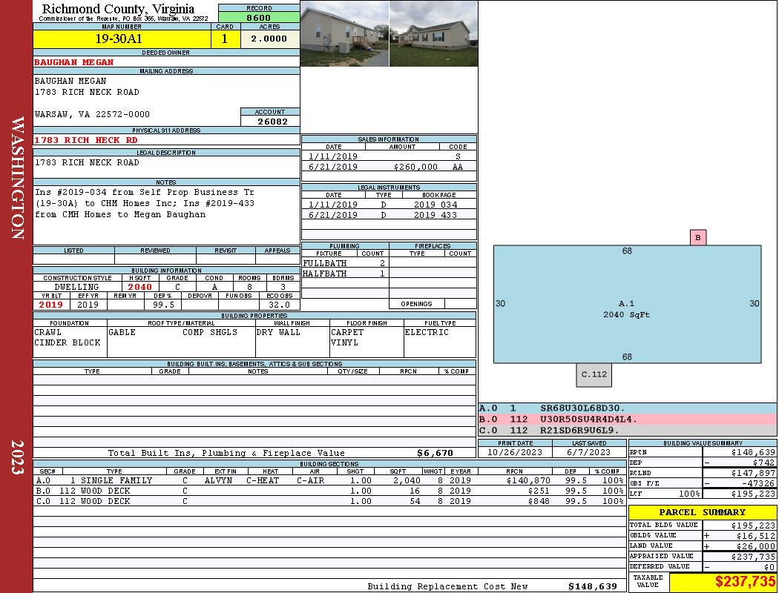The width and height of the screenshot is (779, 593).
Task: Click the red year built 2019 value
Action: [x=50, y=305]
